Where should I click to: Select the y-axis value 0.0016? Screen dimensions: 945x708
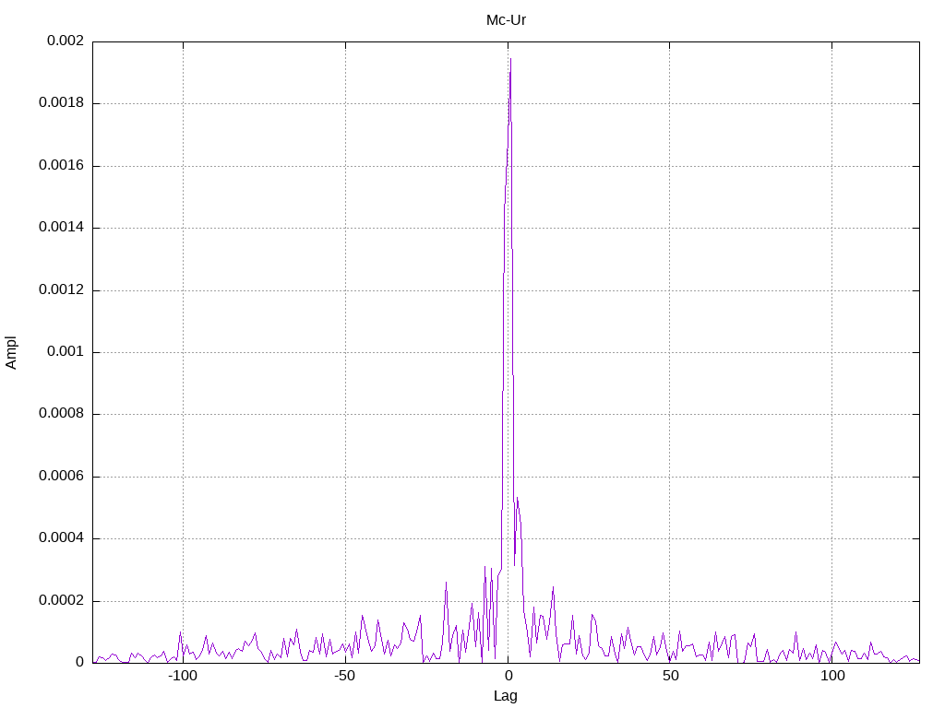[62, 165]
